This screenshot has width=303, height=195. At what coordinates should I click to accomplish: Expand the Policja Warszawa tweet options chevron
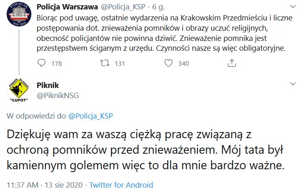coord(292,7)
